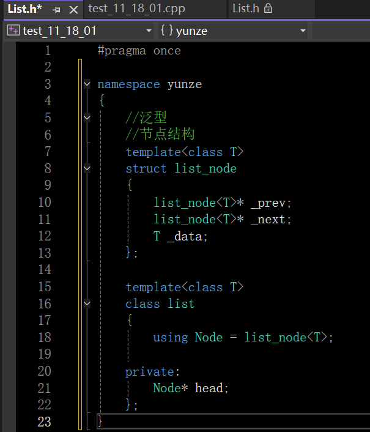The width and height of the screenshot is (370, 432).
Task: Switch to test_11_18_01.cpp tab
Action: [x=136, y=9]
